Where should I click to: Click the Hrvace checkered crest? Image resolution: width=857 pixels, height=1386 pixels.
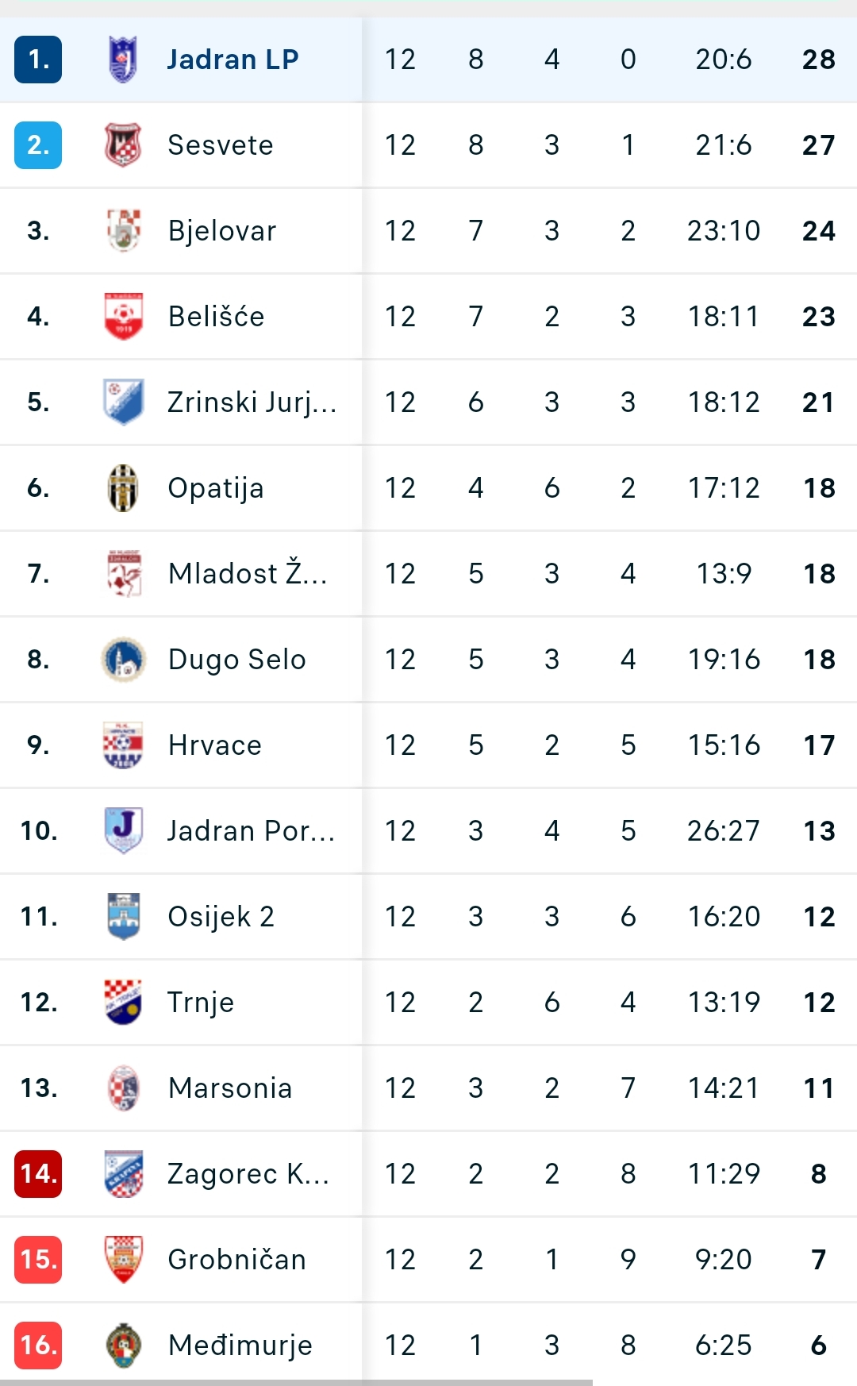click(123, 745)
